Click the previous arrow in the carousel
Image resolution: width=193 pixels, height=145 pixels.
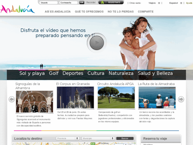tap(12, 99)
